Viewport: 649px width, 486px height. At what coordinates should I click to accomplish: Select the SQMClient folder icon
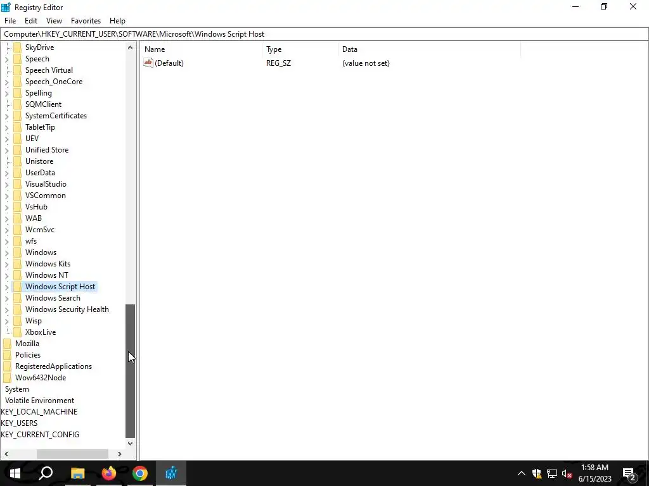17,104
